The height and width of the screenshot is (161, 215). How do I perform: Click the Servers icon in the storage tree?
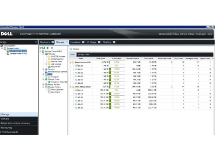(46, 69)
